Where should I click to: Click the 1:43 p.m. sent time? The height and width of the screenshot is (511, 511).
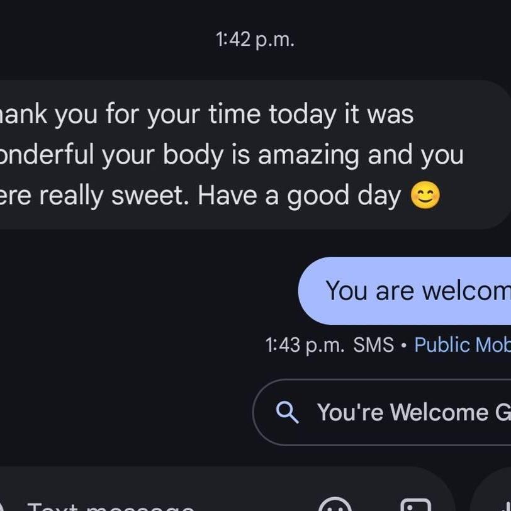point(305,345)
